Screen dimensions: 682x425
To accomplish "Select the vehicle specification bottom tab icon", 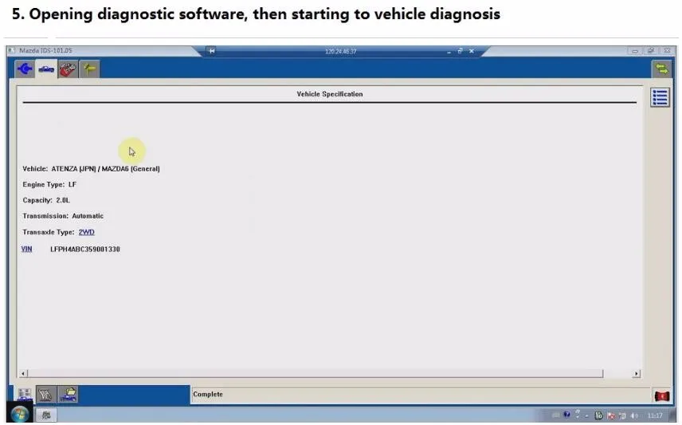I will coord(25,395).
